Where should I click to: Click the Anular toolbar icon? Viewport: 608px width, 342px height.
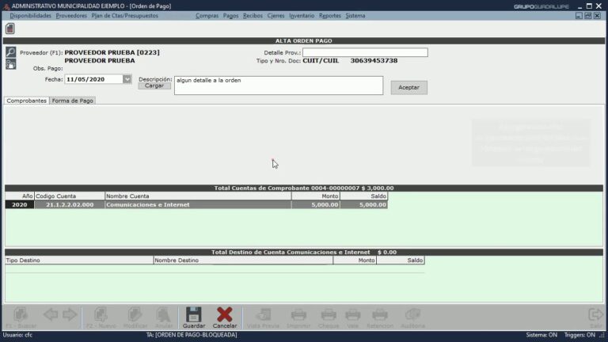164,314
